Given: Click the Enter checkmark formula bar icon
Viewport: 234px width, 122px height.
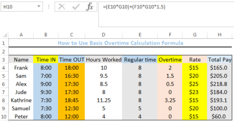Looking at the screenshot, I should click(76, 7).
